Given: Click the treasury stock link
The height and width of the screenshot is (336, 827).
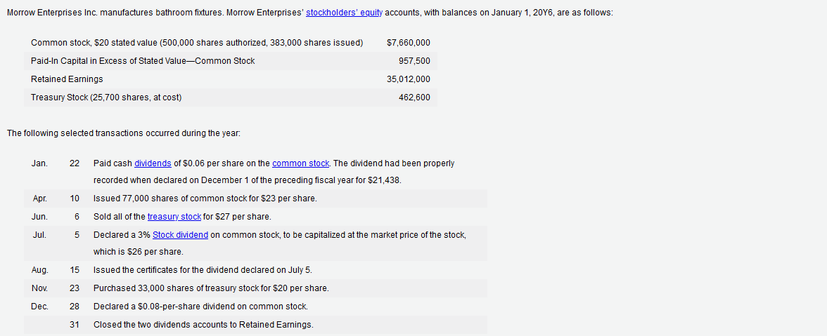Looking at the screenshot, I should point(174,217).
